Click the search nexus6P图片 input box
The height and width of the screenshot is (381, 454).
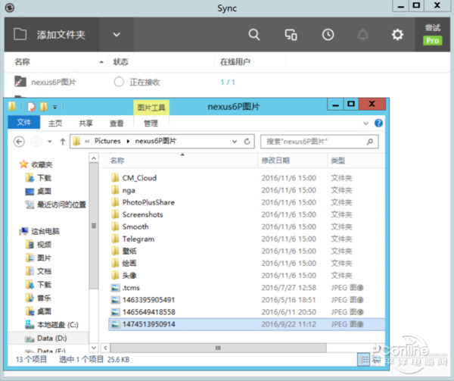click(319, 142)
